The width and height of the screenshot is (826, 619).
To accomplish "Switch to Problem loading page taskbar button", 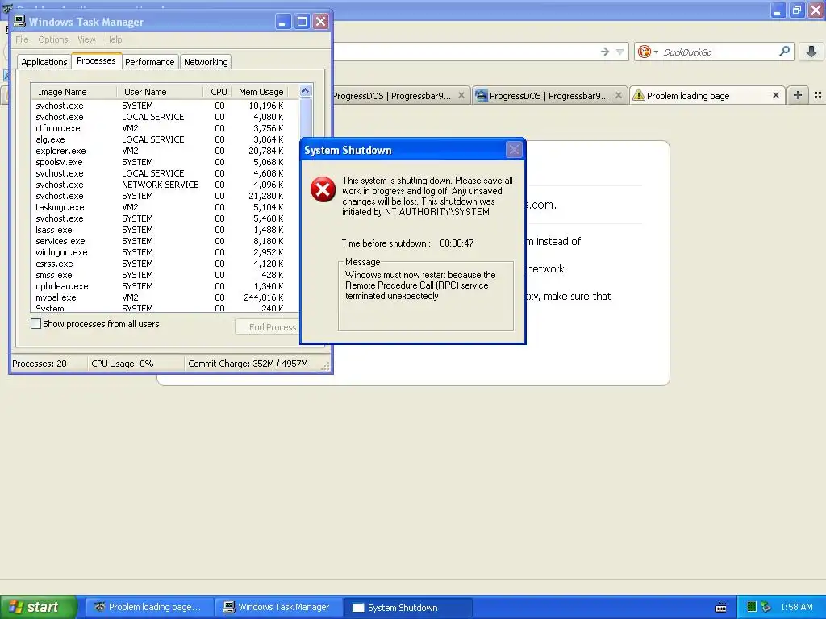I will click(x=148, y=607).
